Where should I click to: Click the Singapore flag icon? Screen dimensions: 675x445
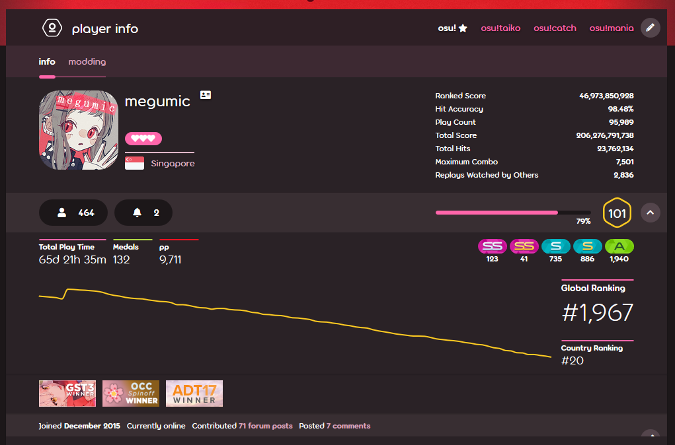(x=134, y=163)
